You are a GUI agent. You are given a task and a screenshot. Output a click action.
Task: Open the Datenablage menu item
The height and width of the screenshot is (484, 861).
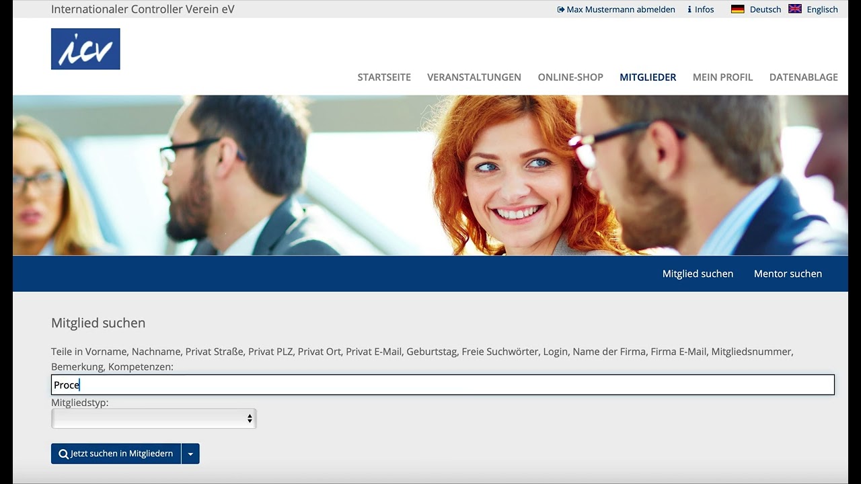tap(804, 77)
